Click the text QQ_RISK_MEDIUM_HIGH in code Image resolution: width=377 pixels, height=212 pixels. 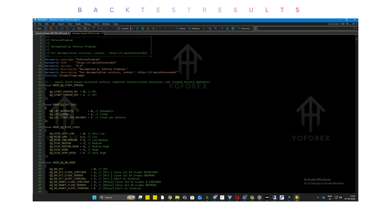point(64,146)
